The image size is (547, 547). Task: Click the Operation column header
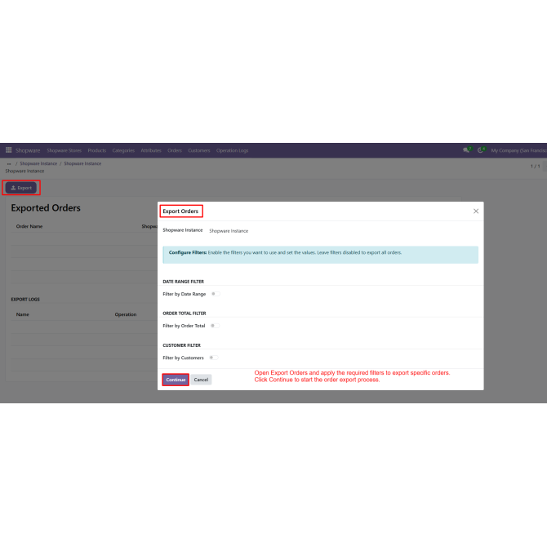pyautogui.click(x=126, y=314)
